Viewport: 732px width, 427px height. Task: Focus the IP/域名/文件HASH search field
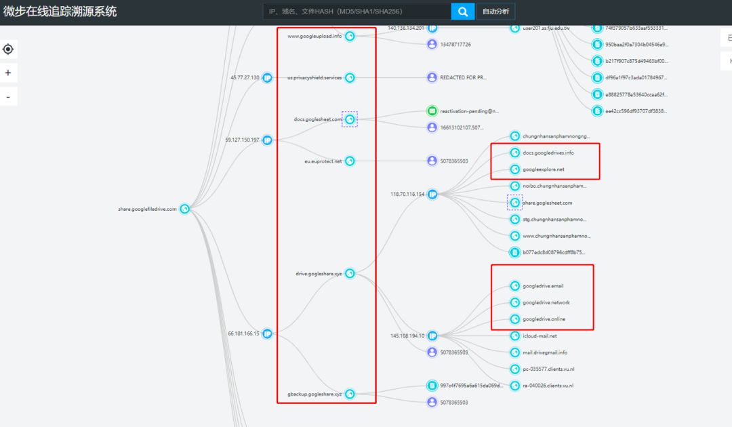(x=357, y=12)
